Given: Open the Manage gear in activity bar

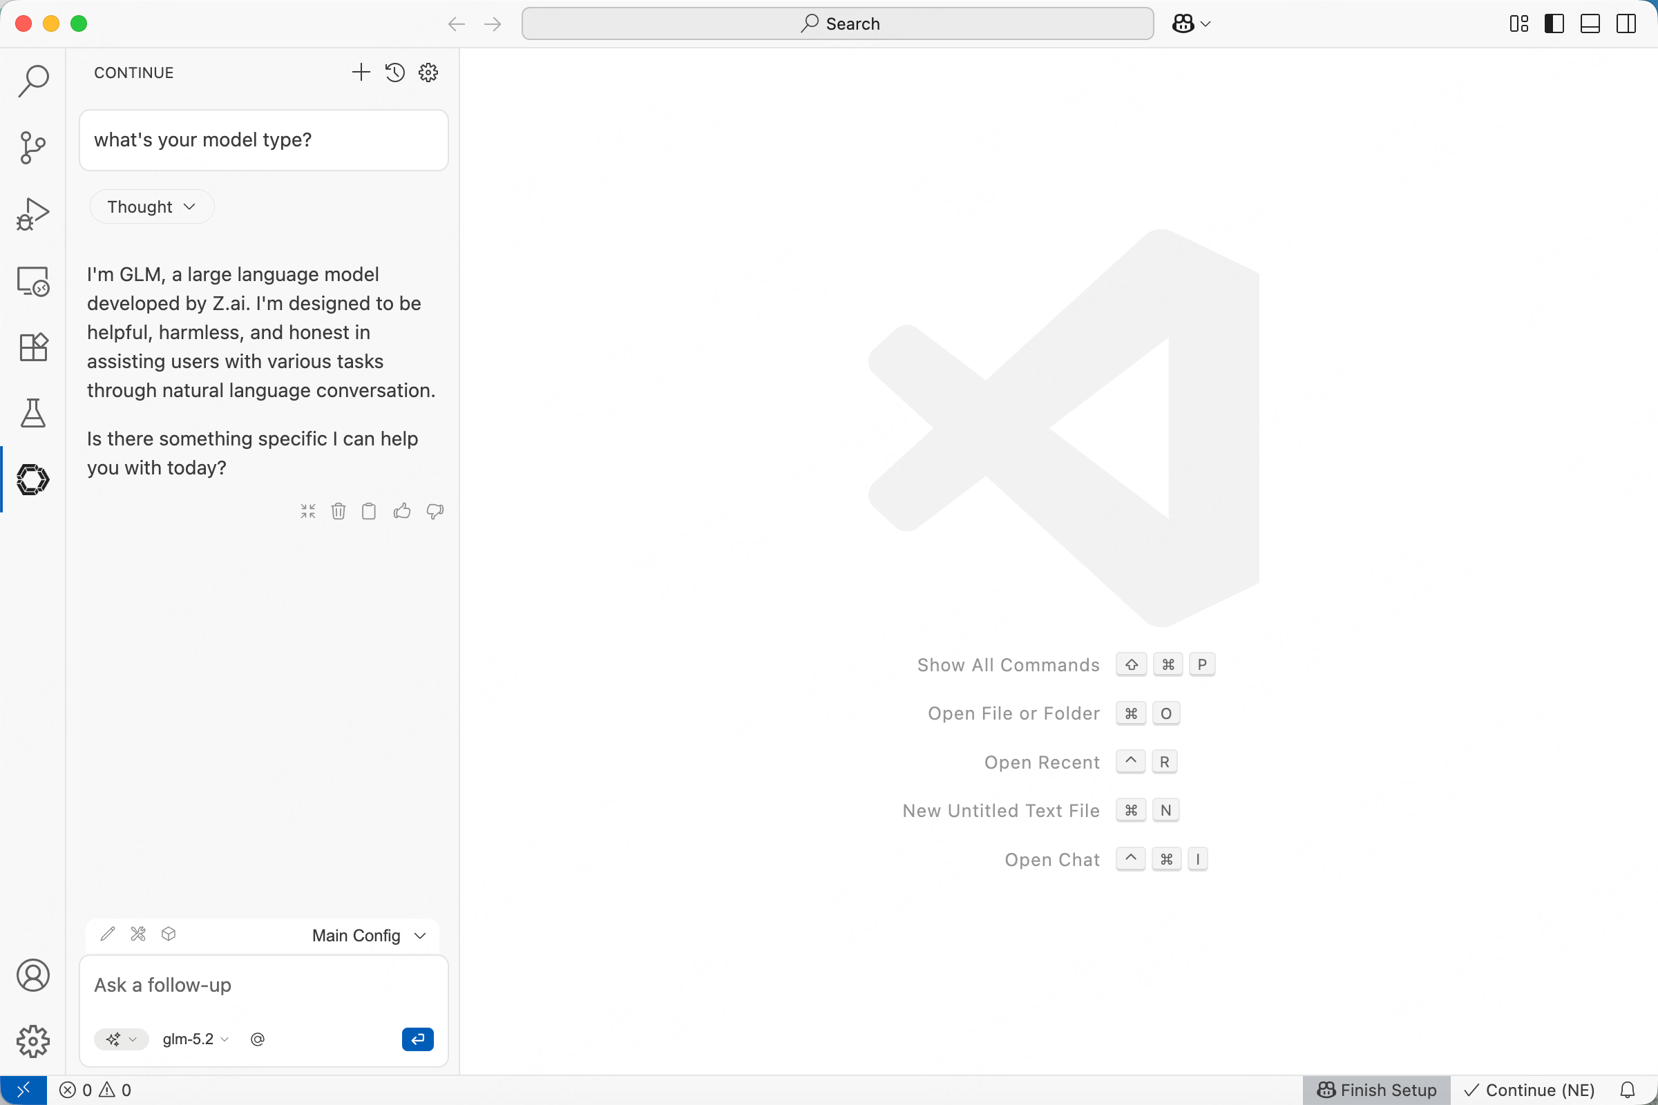Looking at the screenshot, I should (x=32, y=1041).
